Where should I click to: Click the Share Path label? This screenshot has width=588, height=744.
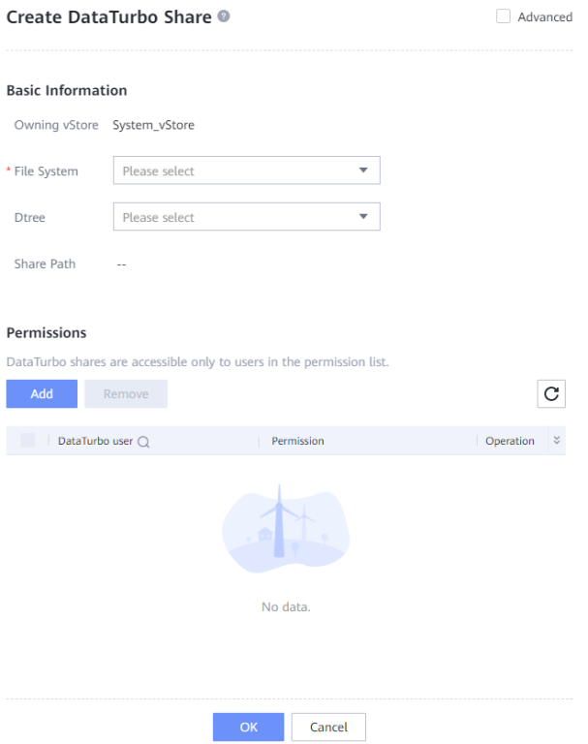[x=45, y=263]
